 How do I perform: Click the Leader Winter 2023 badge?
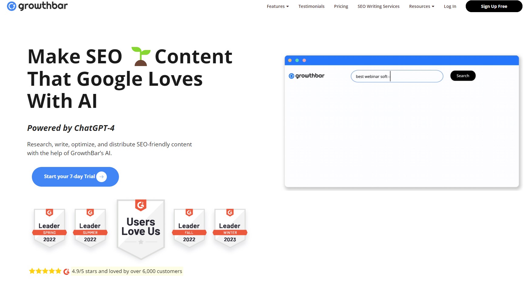pos(230,228)
